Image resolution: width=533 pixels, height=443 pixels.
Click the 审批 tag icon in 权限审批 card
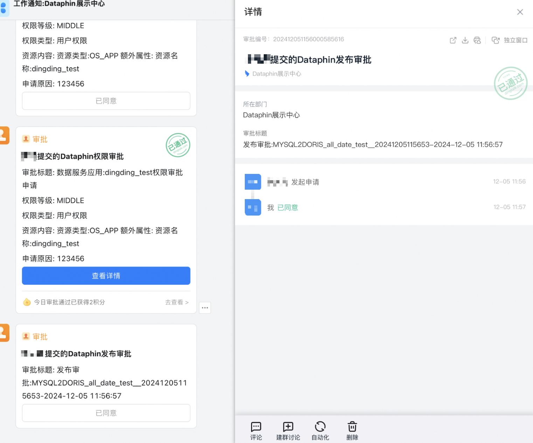point(26,139)
